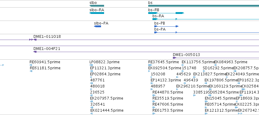Viewport: 259px width, 115px height.
Task: Click the DME1-005O13 clone marker
Action: click(x=174, y=58)
